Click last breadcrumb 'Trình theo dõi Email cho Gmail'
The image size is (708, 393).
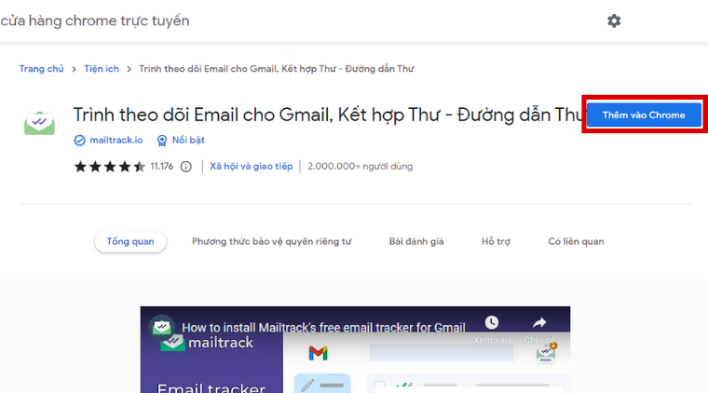click(277, 69)
